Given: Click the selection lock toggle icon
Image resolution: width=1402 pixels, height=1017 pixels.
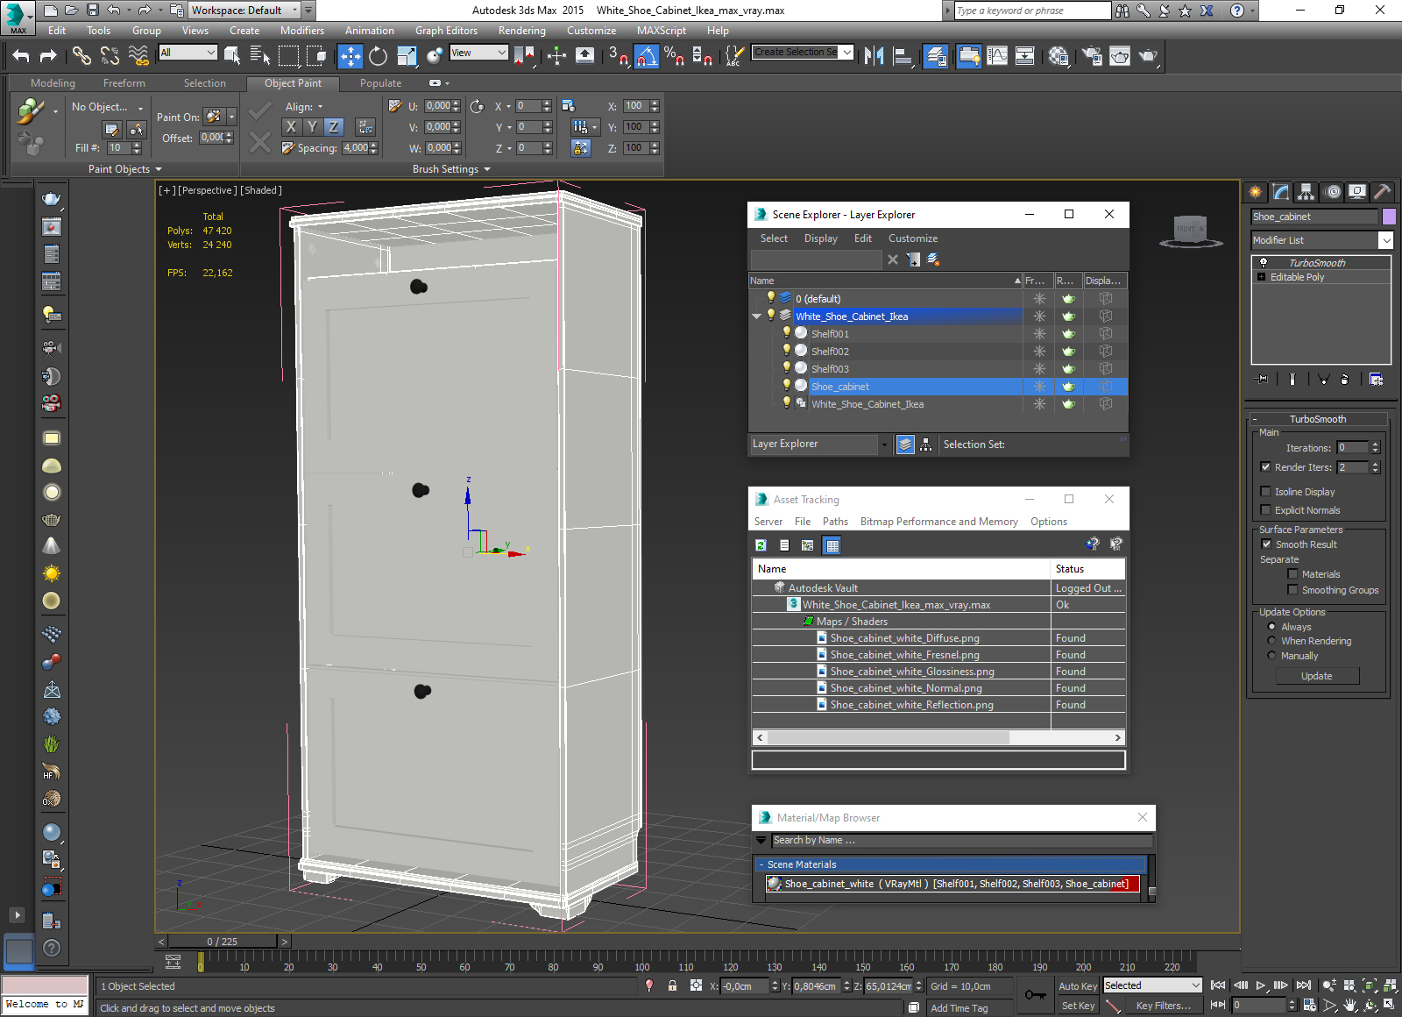Looking at the screenshot, I should coord(672,985).
